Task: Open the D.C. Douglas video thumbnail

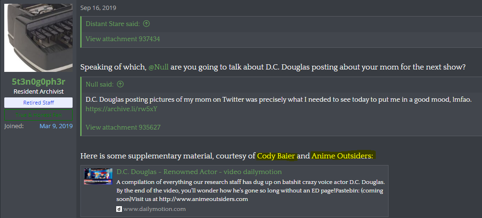Action: tap(98, 176)
